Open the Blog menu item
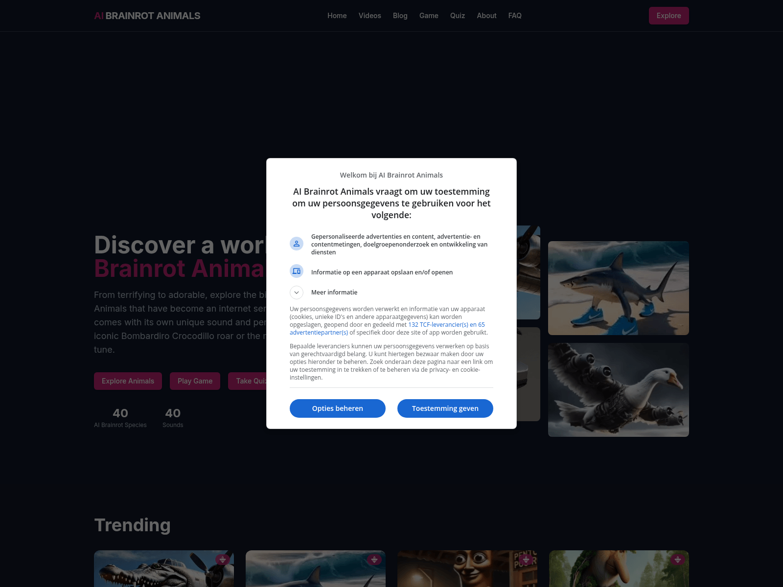Viewport: 783px width, 587px height. coord(400,15)
